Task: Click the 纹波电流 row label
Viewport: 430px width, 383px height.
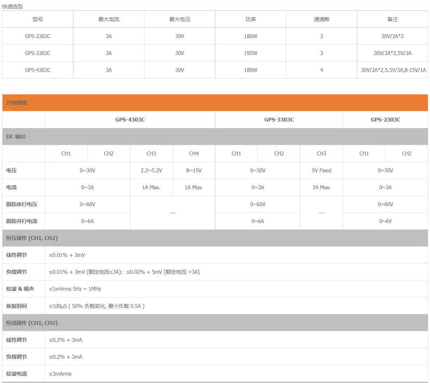Action: (17, 374)
